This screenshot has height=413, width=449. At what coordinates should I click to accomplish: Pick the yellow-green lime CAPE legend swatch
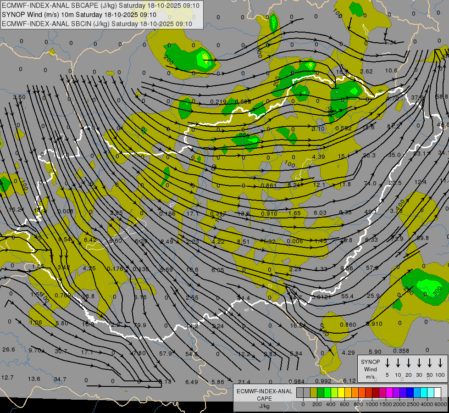334,393
